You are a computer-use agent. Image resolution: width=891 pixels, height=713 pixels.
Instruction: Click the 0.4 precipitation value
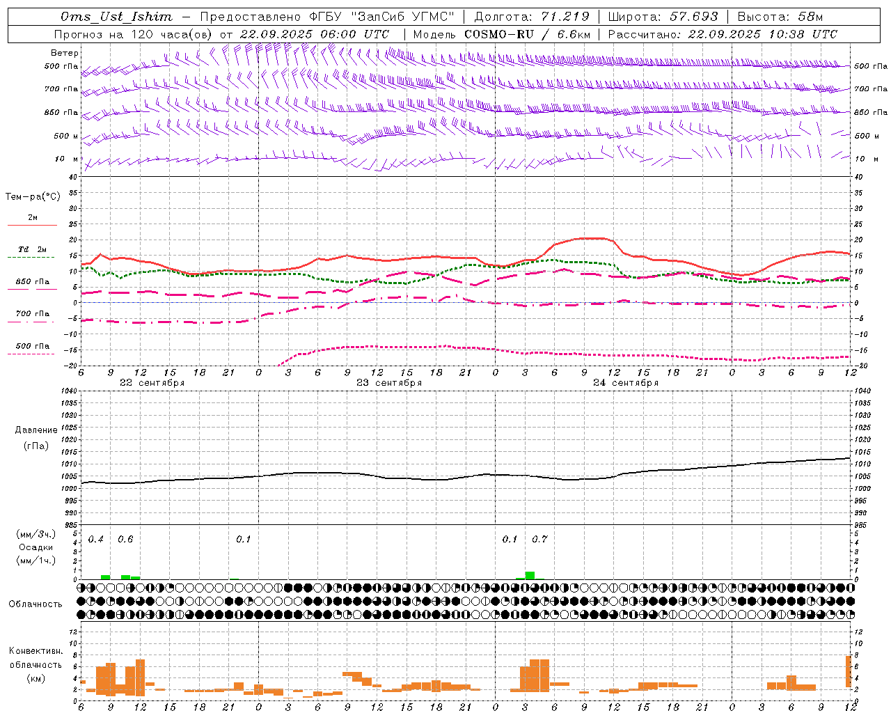96,540
